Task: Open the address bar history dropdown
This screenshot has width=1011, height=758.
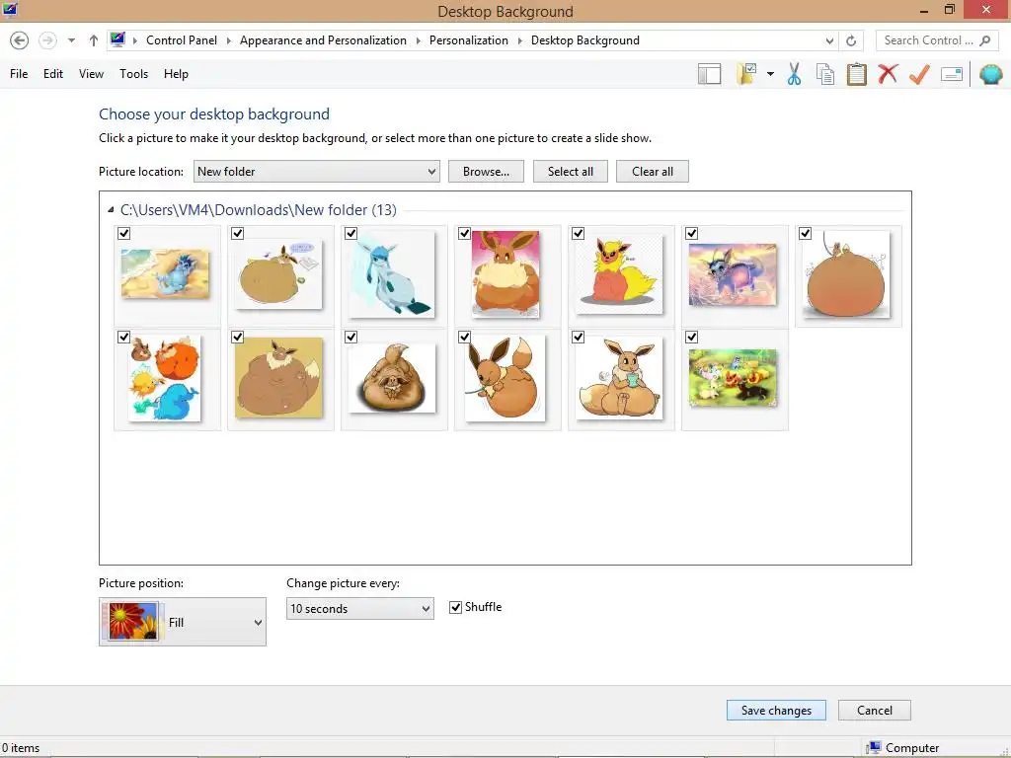Action: click(829, 40)
